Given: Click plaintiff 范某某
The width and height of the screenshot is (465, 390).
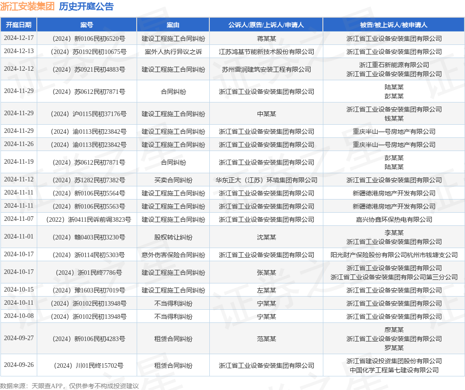Looking at the screenshot, I should click(x=266, y=339).
